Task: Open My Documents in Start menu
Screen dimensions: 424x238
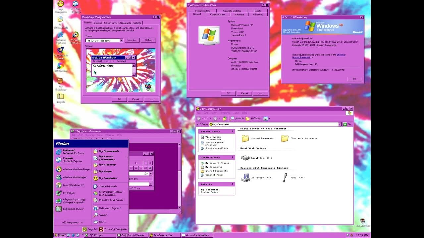Action: [110, 151]
